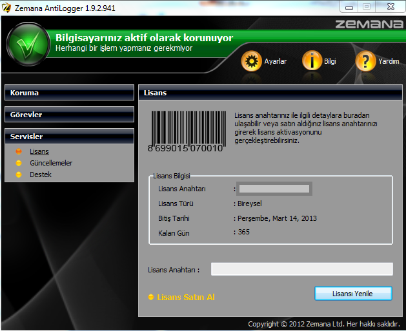406x331 pixels.
Task: Click the yellow bullet next to Güncellemeler
Action: coord(19,163)
